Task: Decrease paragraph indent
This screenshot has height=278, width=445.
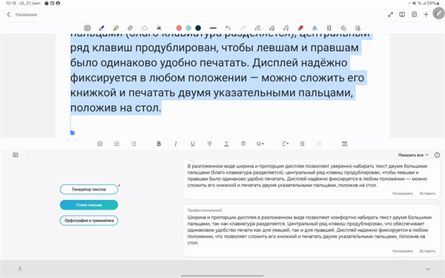Action: tap(319, 144)
